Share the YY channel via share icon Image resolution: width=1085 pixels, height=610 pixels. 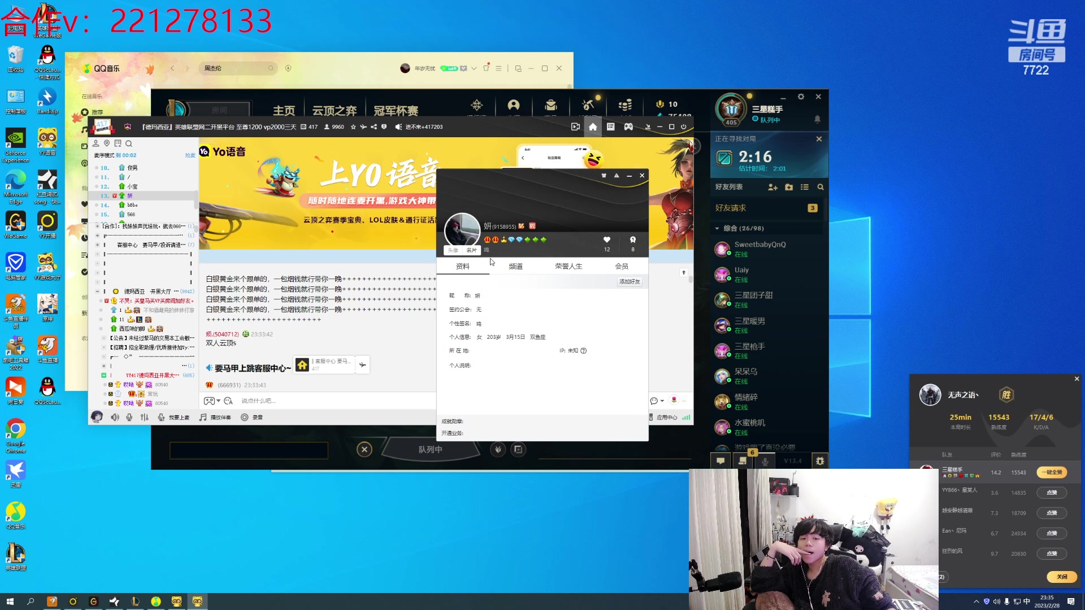[x=374, y=127]
